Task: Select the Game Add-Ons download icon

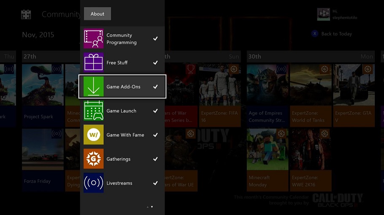Action: click(x=94, y=87)
